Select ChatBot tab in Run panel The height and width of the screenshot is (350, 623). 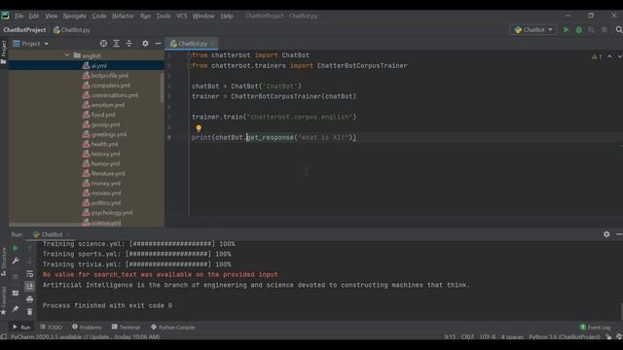tap(51, 234)
